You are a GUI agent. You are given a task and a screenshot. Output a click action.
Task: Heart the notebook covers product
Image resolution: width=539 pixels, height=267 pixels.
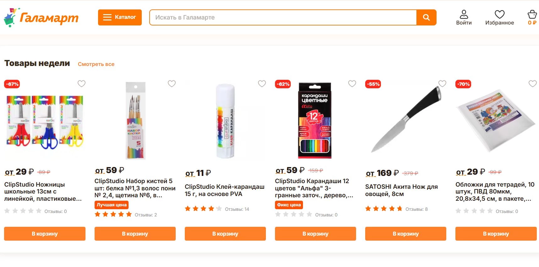click(x=532, y=84)
